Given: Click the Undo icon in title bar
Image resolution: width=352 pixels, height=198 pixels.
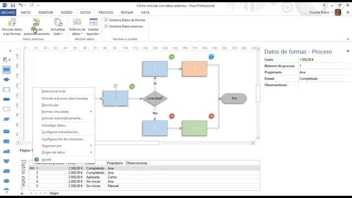Looking at the screenshot, I should 21,5.
